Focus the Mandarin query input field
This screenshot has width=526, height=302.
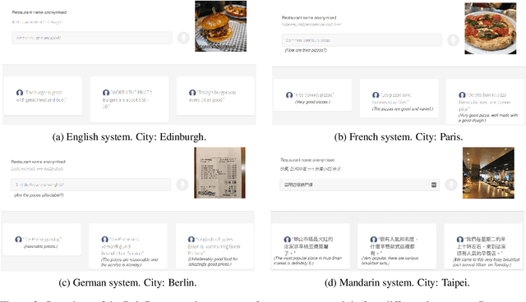coord(360,185)
